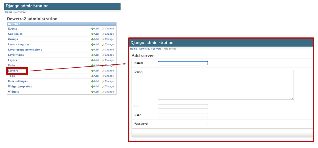Focus the Url input field
318x148 pixels.
183,106
